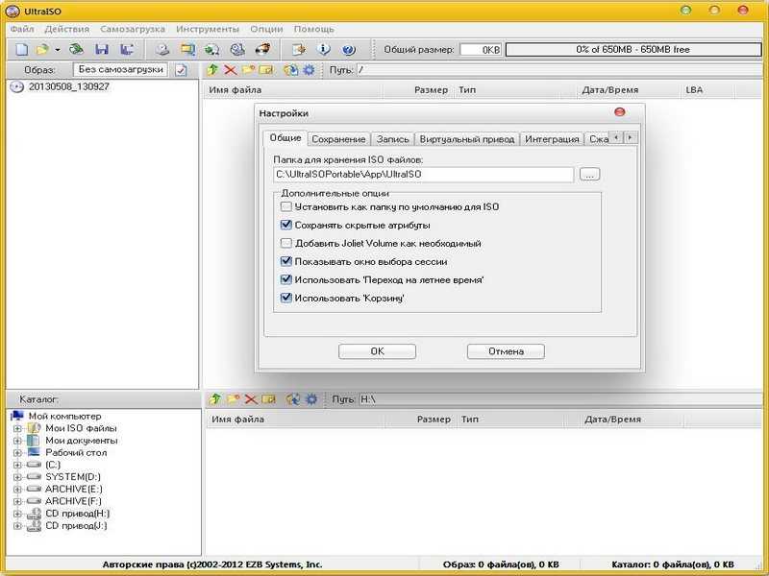Enable 'Установить как папку по умолчанию для ISO'
769x576 pixels.
285,206
